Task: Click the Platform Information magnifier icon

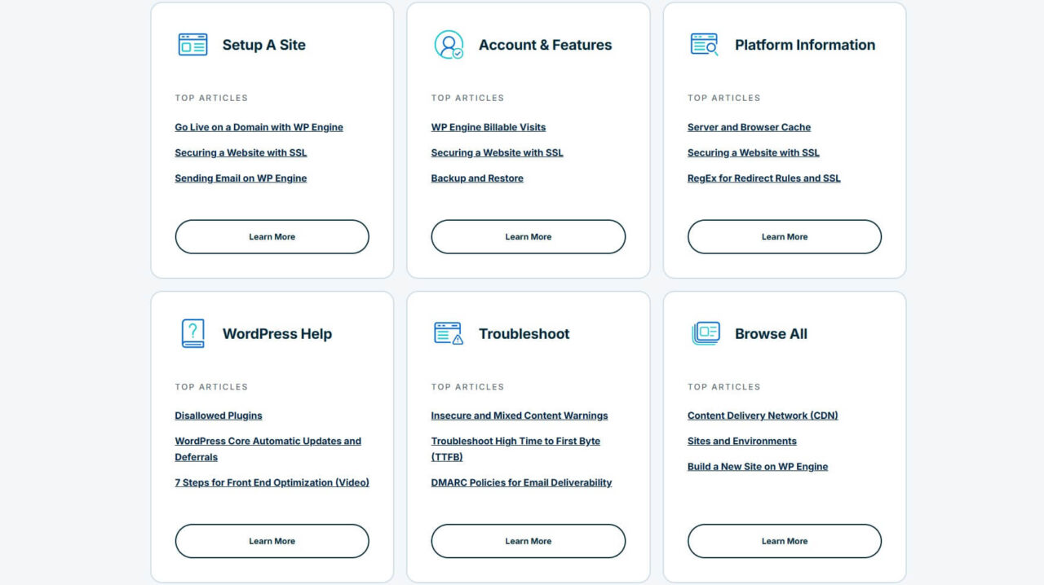Action: click(x=705, y=45)
